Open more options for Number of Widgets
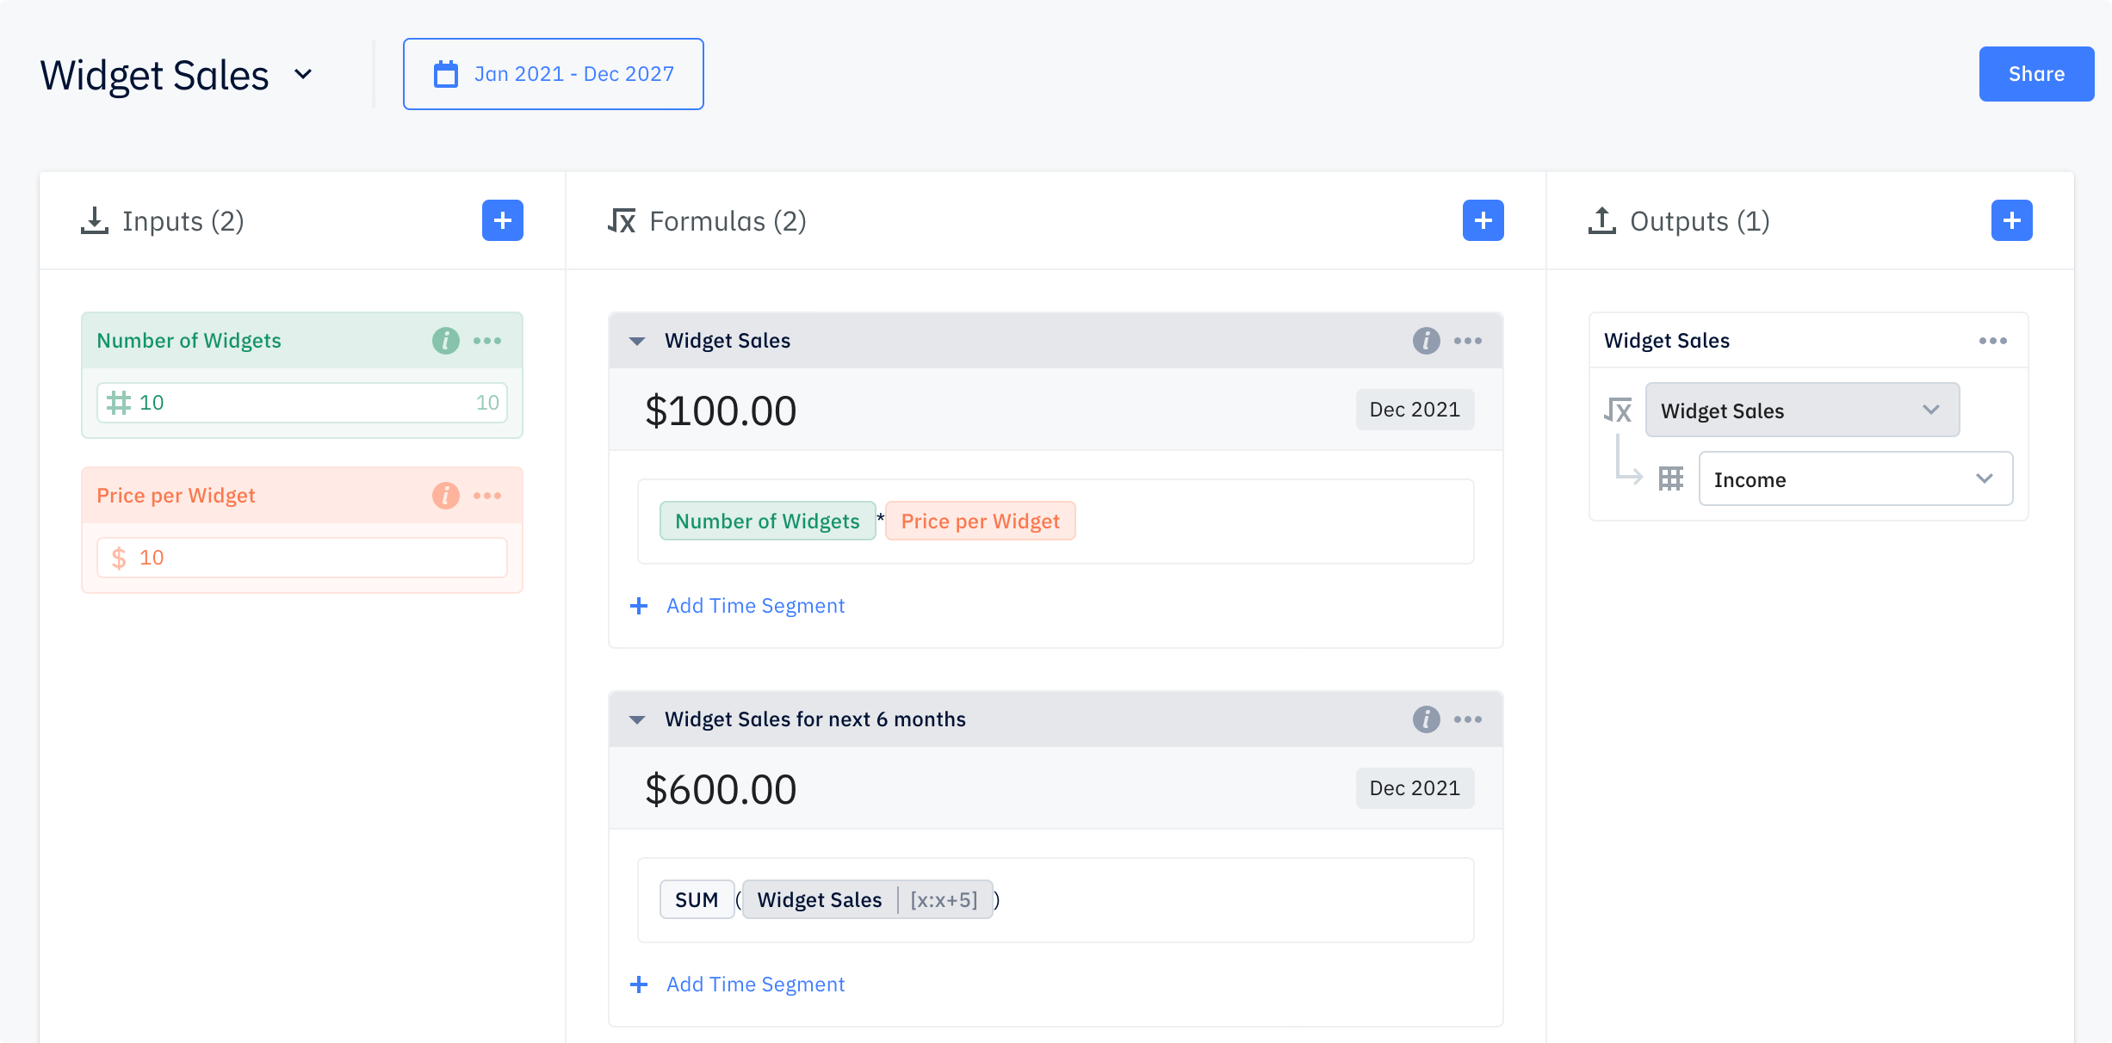Image resolution: width=2112 pixels, height=1043 pixels. click(x=487, y=341)
